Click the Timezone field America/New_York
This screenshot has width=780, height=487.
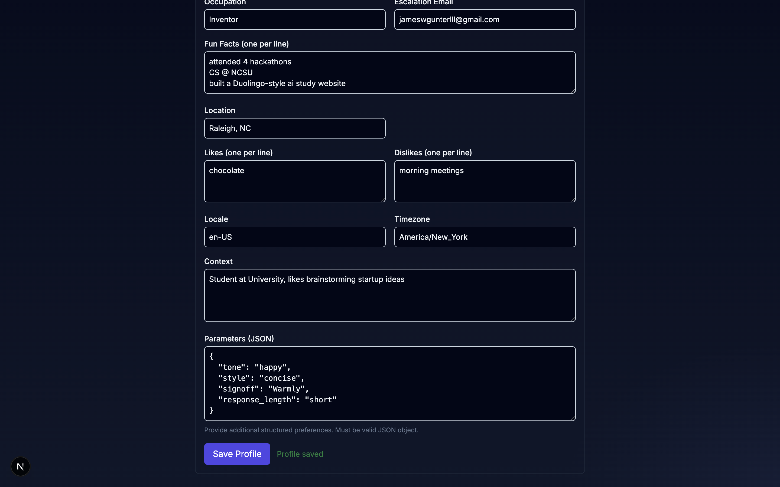485,237
